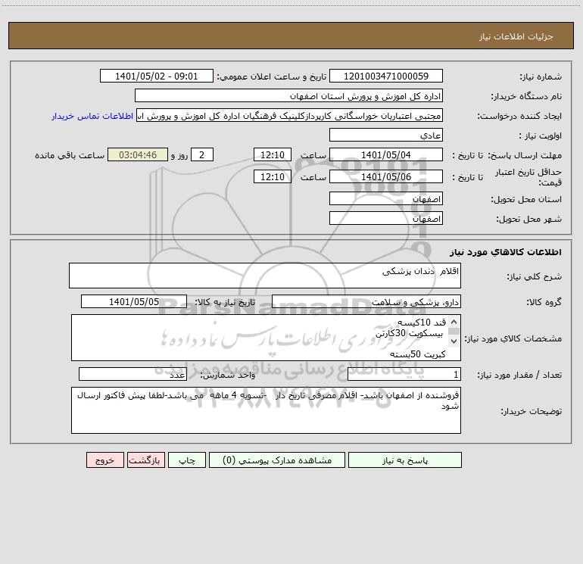
Task: Click the شرح کلی نیاز text area
Action: (x=265, y=276)
